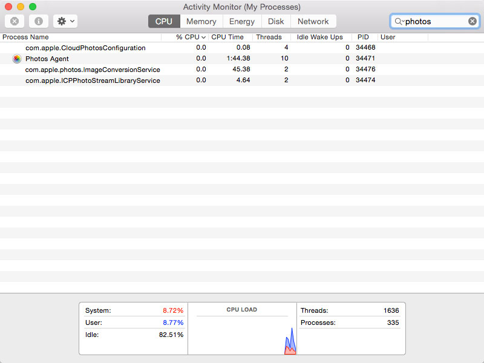Open the Network tab
Viewport: 484px width, 363px height.
pos(313,21)
